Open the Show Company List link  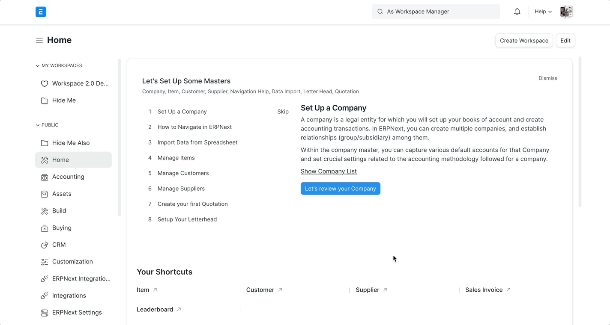click(329, 171)
